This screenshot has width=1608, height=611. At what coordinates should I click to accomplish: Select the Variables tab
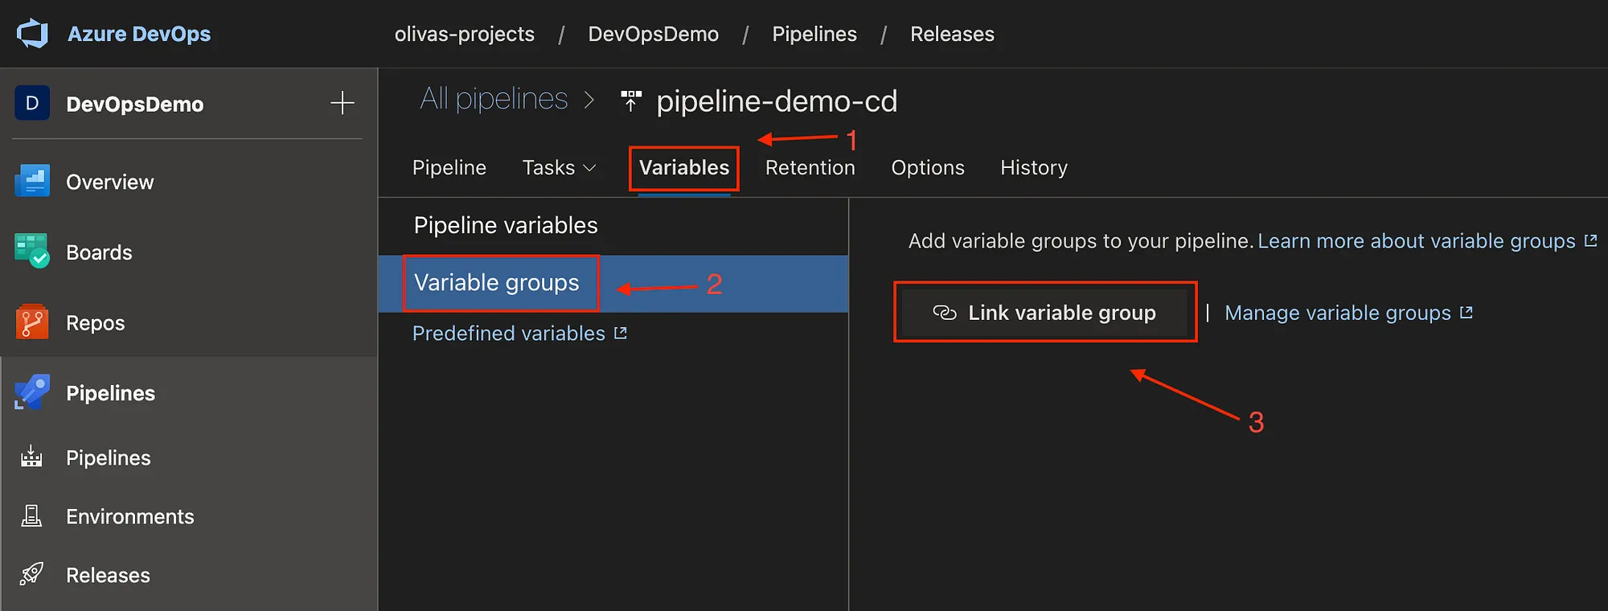click(684, 167)
